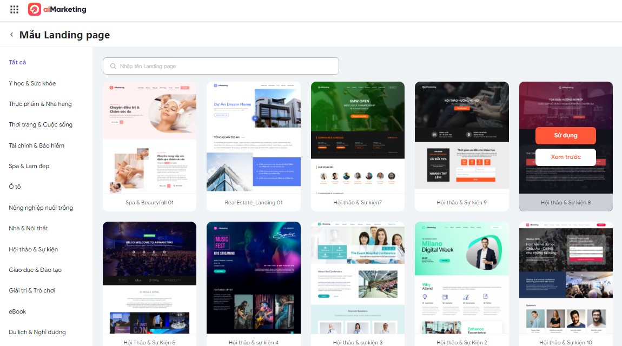This screenshot has width=622, height=346.
Task: Choose the Ô tô category
Action: coord(15,187)
